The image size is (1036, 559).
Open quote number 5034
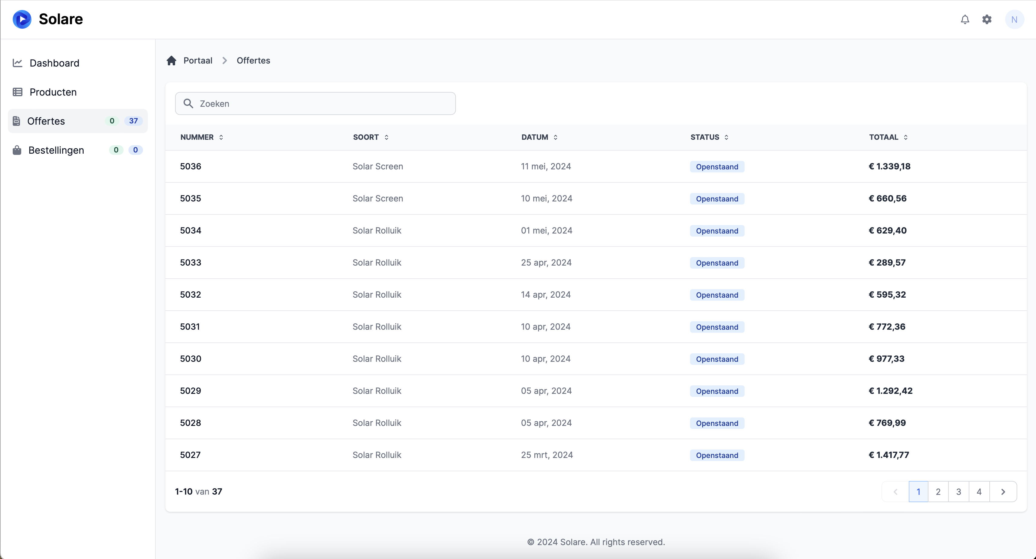[191, 230]
